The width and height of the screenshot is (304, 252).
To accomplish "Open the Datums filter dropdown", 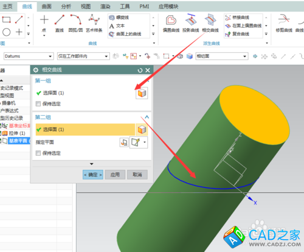I will pos(29,56).
